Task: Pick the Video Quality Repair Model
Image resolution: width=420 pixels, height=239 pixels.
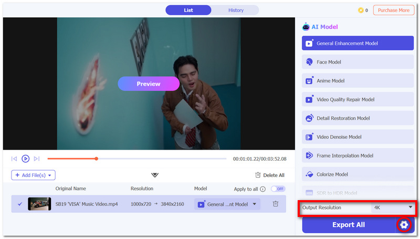Action: 358,99
